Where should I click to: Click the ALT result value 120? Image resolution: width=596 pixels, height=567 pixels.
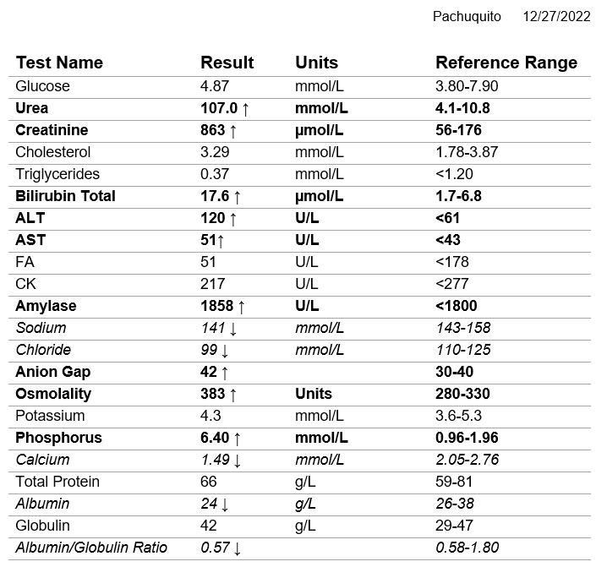pos(213,218)
